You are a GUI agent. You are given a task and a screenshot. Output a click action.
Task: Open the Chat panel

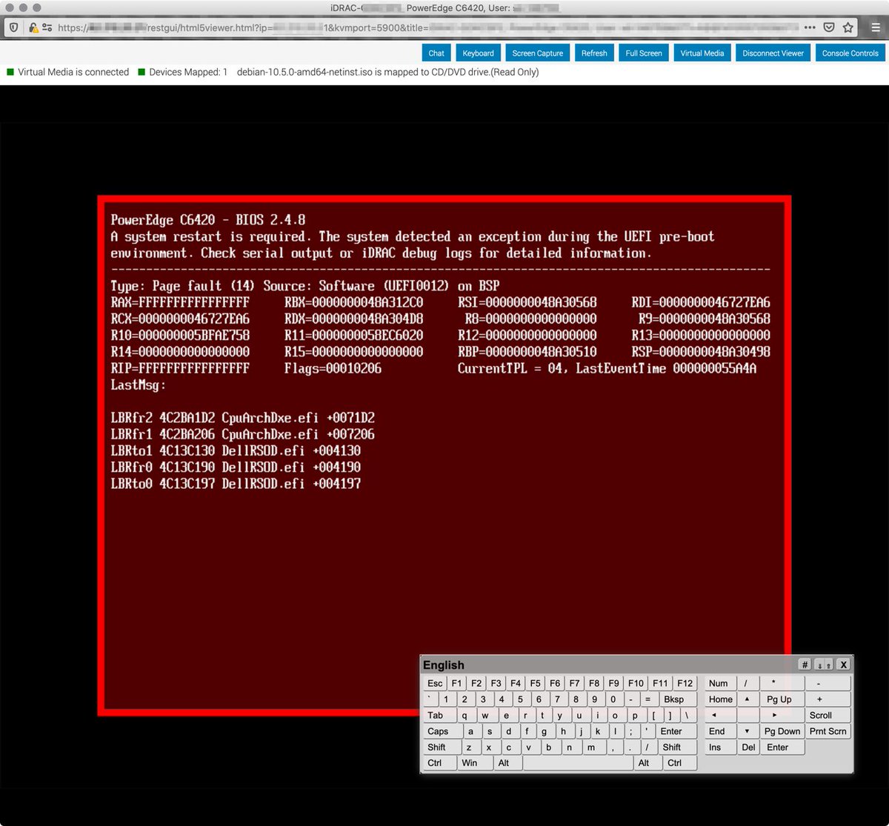point(436,53)
